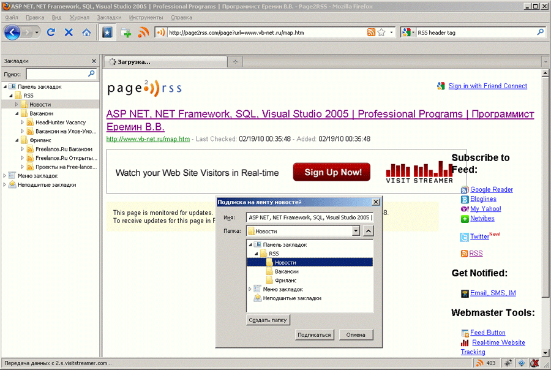Image resolution: width=551 pixels, height=370 pixels.
Task: Open the www.vb-net.ru/map.htm link
Action: point(148,139)
